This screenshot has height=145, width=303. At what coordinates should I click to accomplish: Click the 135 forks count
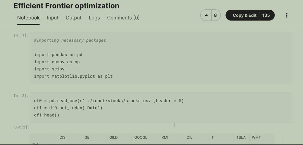pyautogui.click(x=266, y=15)
